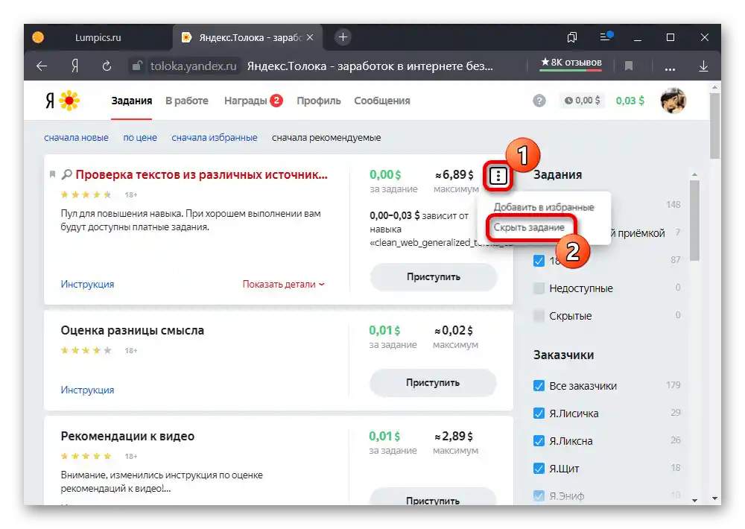Click the filter sidebar scrollbar thumb
This screenshot has width=745, height=529.
click(694, 221)
